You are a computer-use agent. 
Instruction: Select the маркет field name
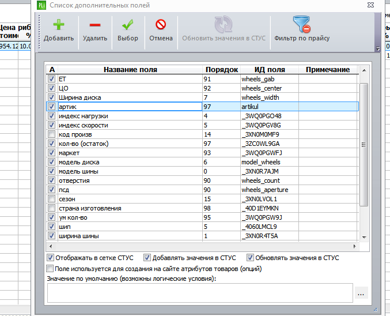tap(69, 153)
